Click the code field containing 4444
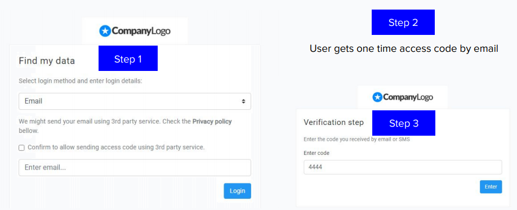 click(x=403, y=167)
